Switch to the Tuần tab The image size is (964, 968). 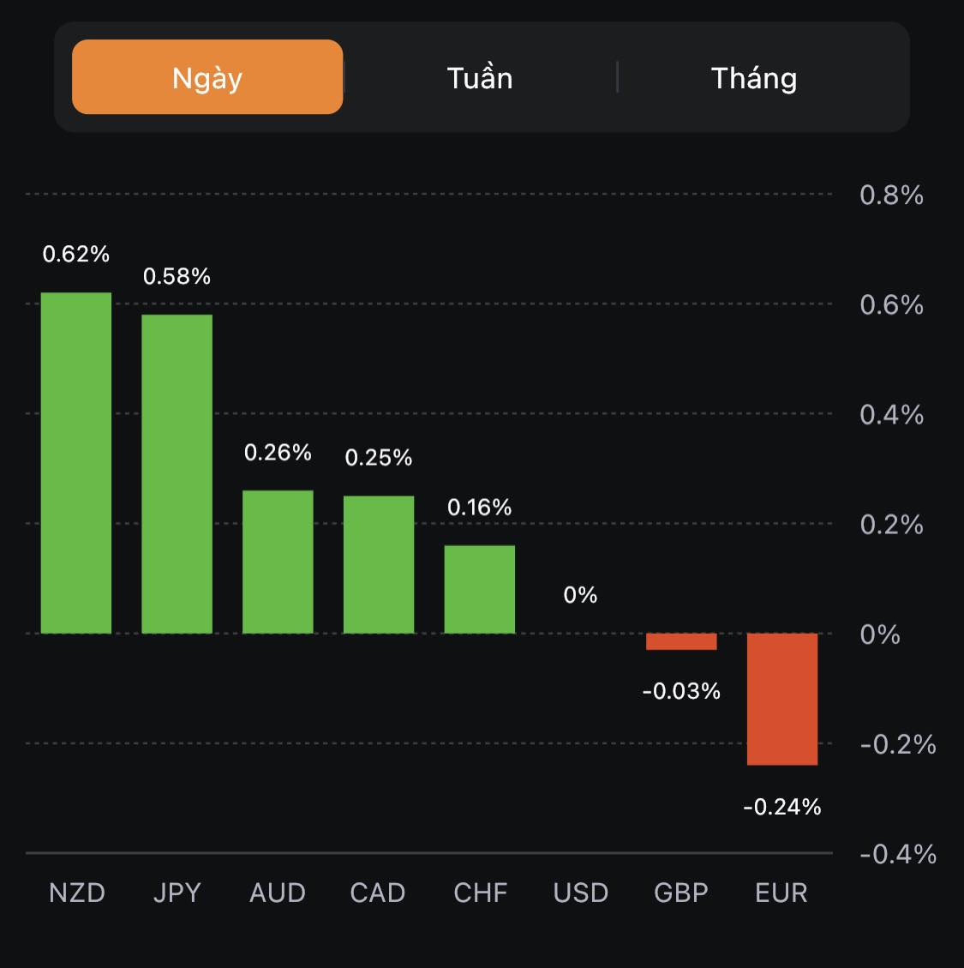tap(480, 78)
